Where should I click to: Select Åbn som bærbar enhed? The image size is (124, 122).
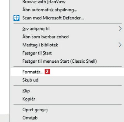pyautogui.click(x=67, y=37)
